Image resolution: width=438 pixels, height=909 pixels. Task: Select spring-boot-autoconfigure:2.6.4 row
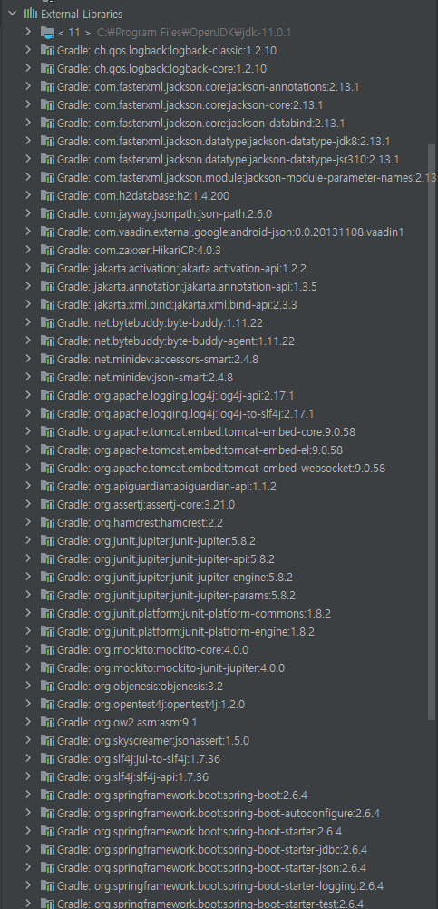pyautogui.click(x=214, y=813)
